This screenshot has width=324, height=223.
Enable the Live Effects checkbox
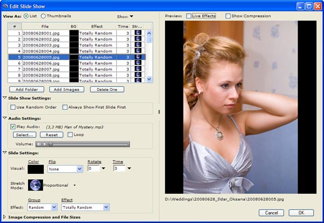click(188, 16)
